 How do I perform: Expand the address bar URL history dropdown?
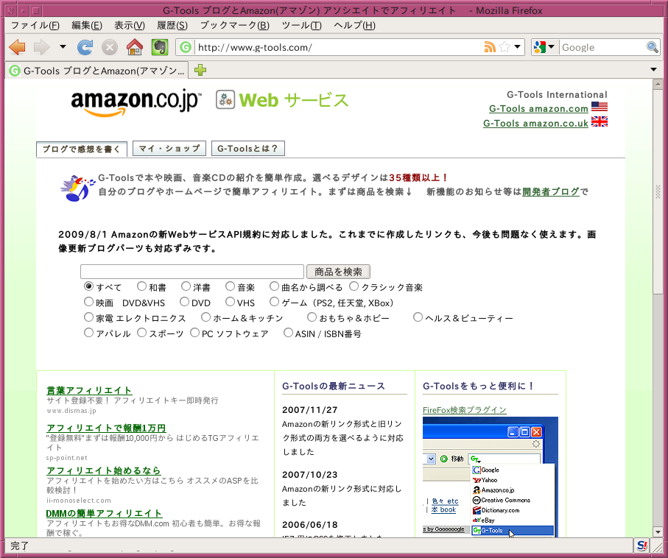tap(518, 47)
